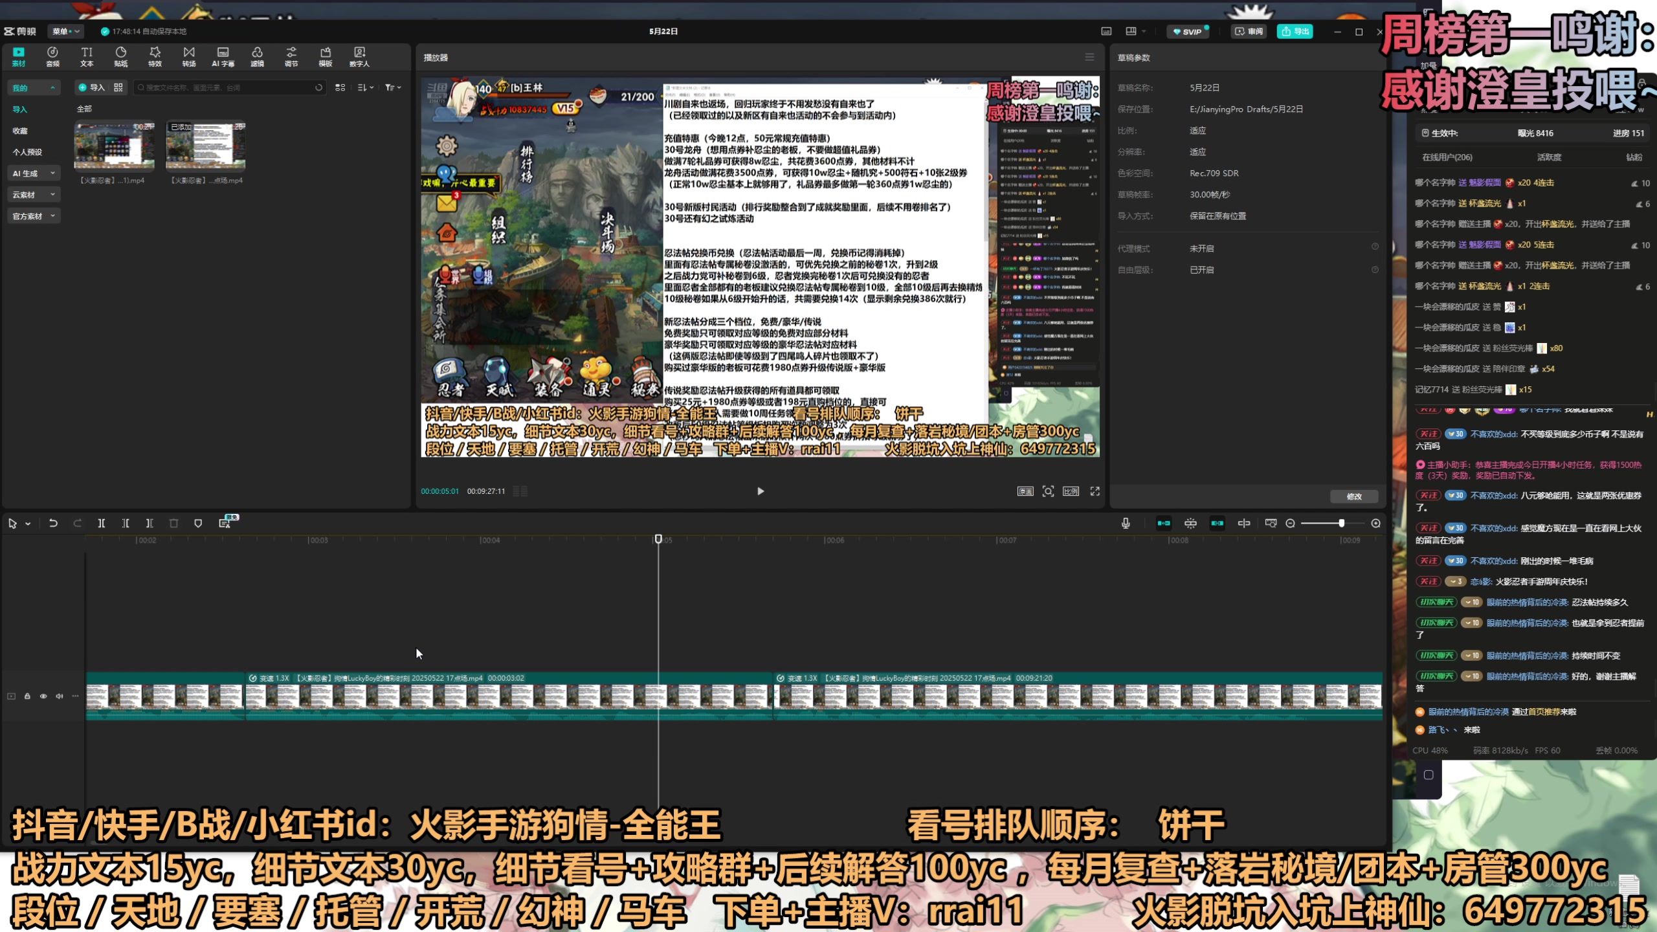
Task: Select 导入 in the left sidebar
Action: tap(20, 109)
